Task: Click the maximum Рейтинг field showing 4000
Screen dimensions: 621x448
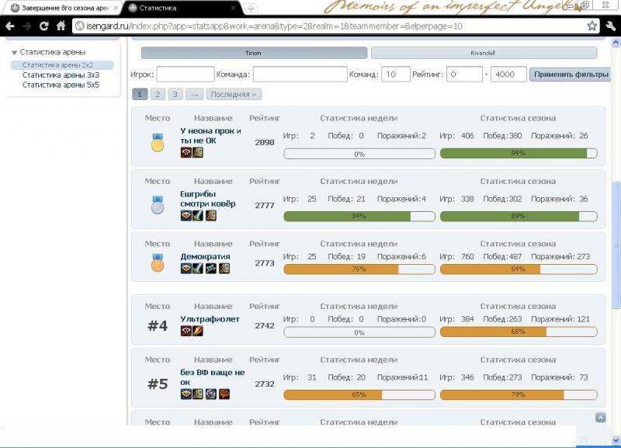Action: point(508,74)
